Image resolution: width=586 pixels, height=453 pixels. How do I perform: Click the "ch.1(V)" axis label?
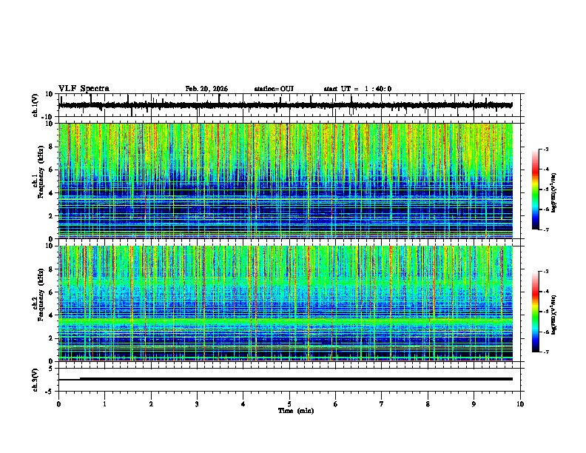pos(36,105)
